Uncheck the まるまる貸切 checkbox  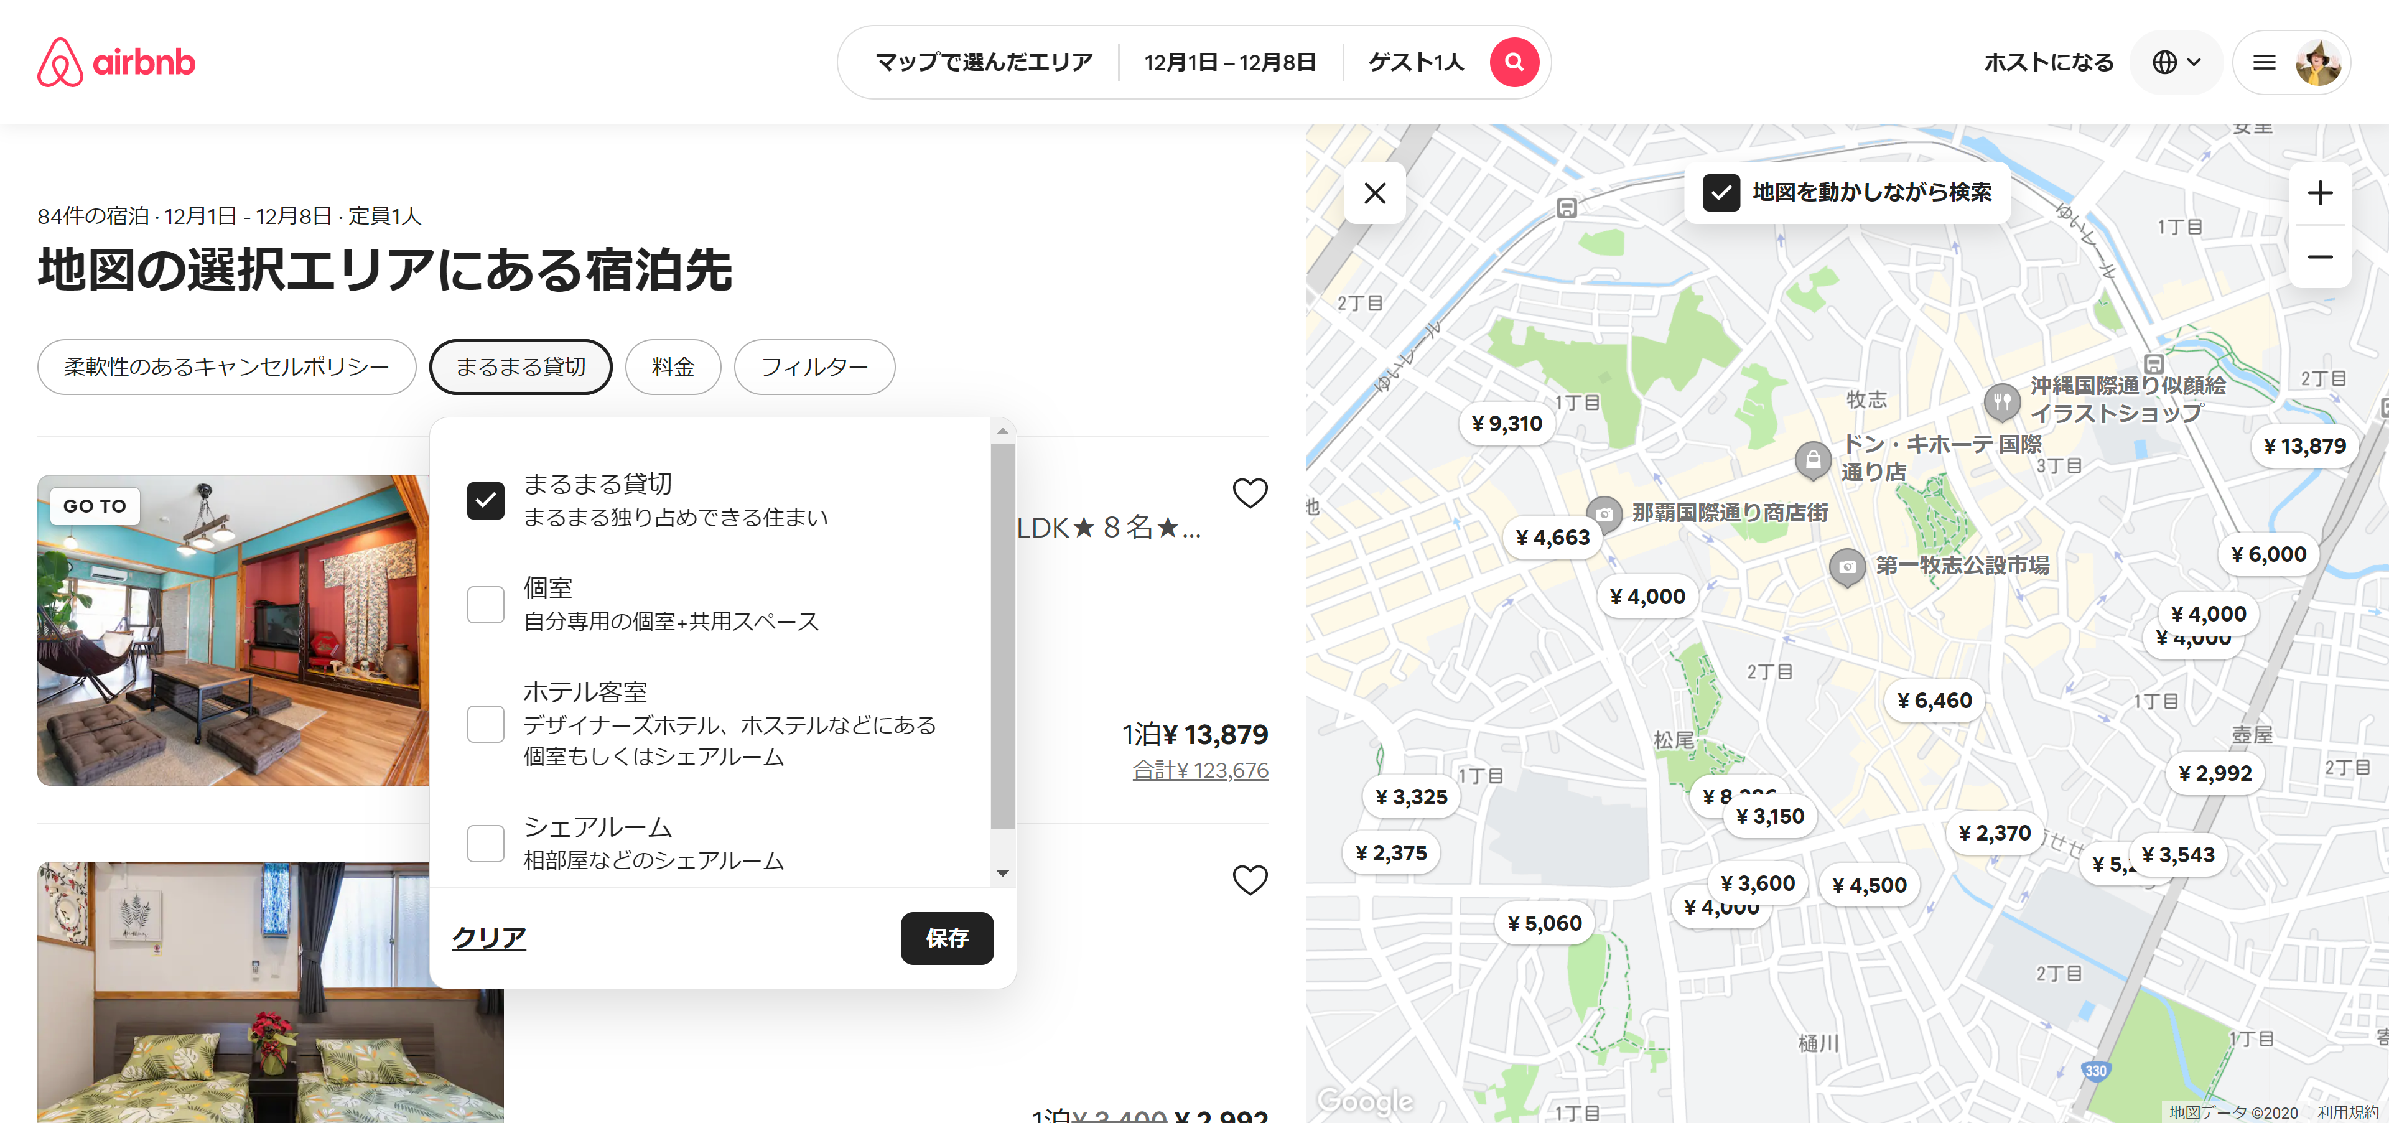click(485, 501)
